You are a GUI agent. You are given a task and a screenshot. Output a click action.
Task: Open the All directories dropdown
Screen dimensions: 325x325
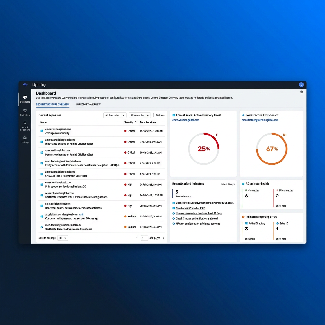(115, 115)
